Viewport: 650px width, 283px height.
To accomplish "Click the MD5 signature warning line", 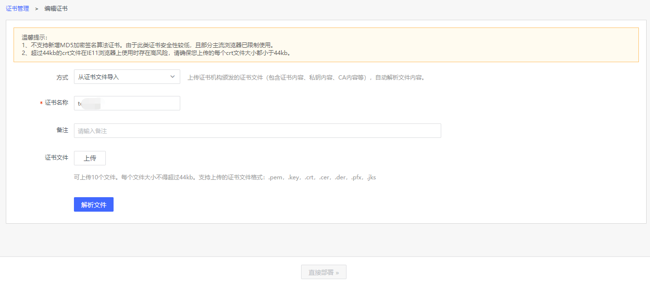I will click(148, 45).
